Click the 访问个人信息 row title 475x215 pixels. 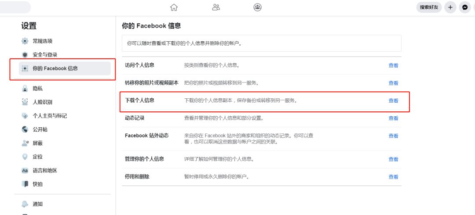pyautogui.click(x=139, y=65)
